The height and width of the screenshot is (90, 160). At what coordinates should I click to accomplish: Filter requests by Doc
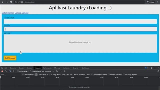[68, 74]
